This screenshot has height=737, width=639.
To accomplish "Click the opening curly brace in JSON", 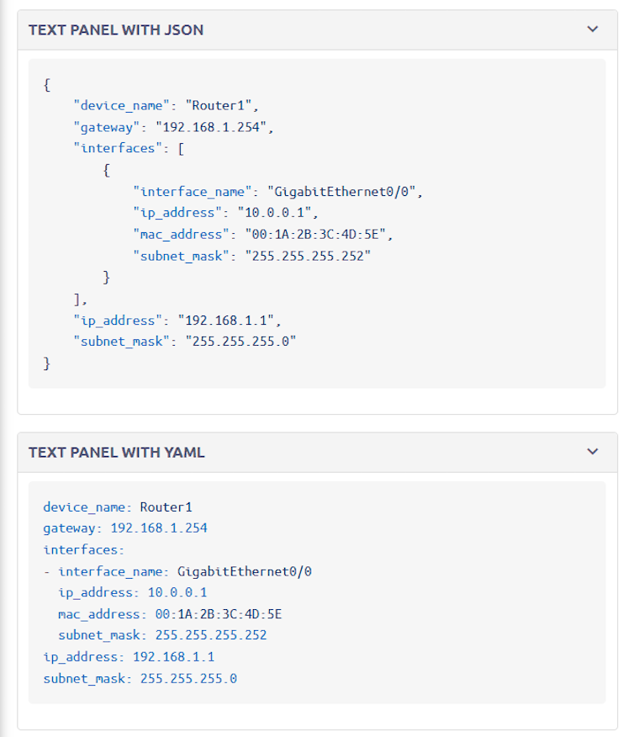I will pyautogui.click(x=47, y=84).
